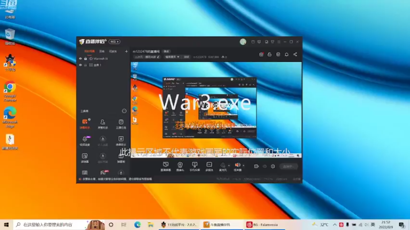Screen dimensions: 410x230
Task: Mute the microphone in the bottom bar
Action: (x=223, y=167)
